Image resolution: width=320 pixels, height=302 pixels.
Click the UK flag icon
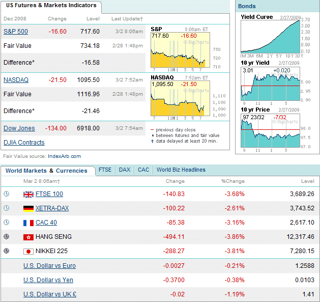28,194
